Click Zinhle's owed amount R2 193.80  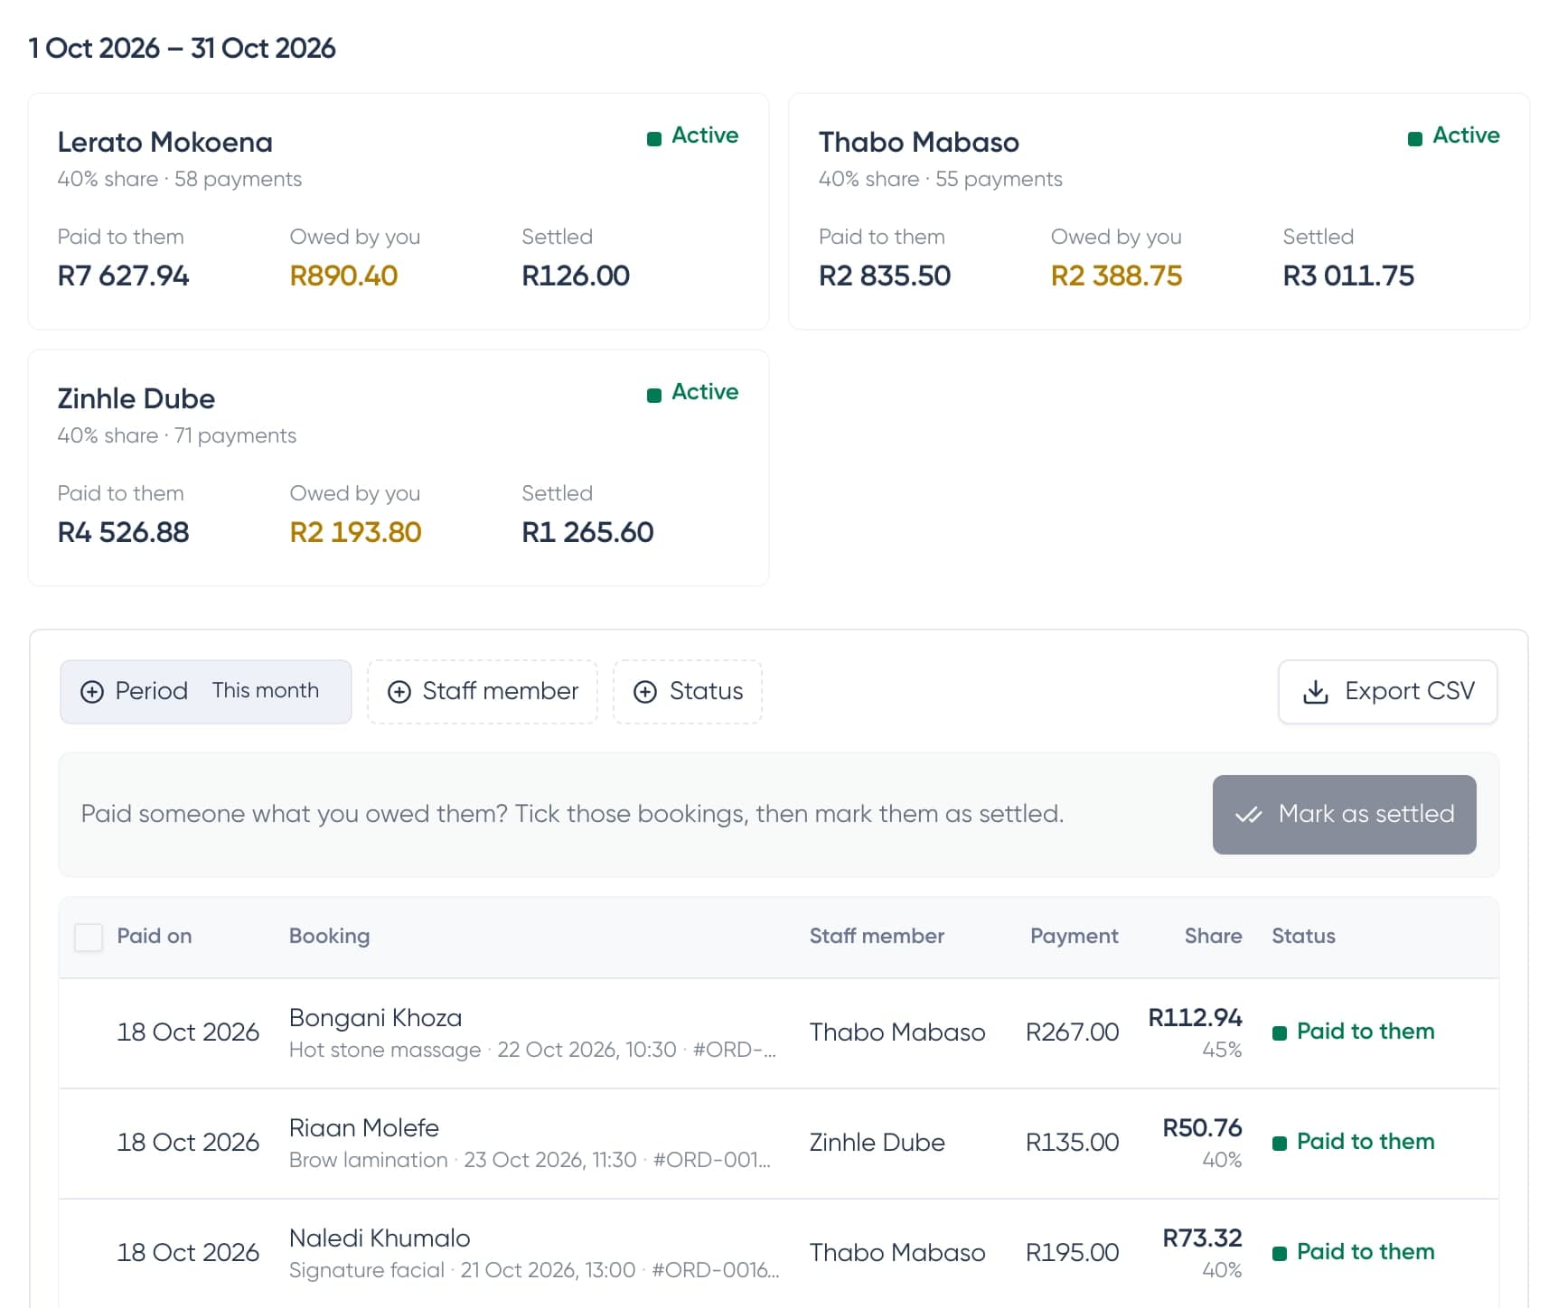355,532
